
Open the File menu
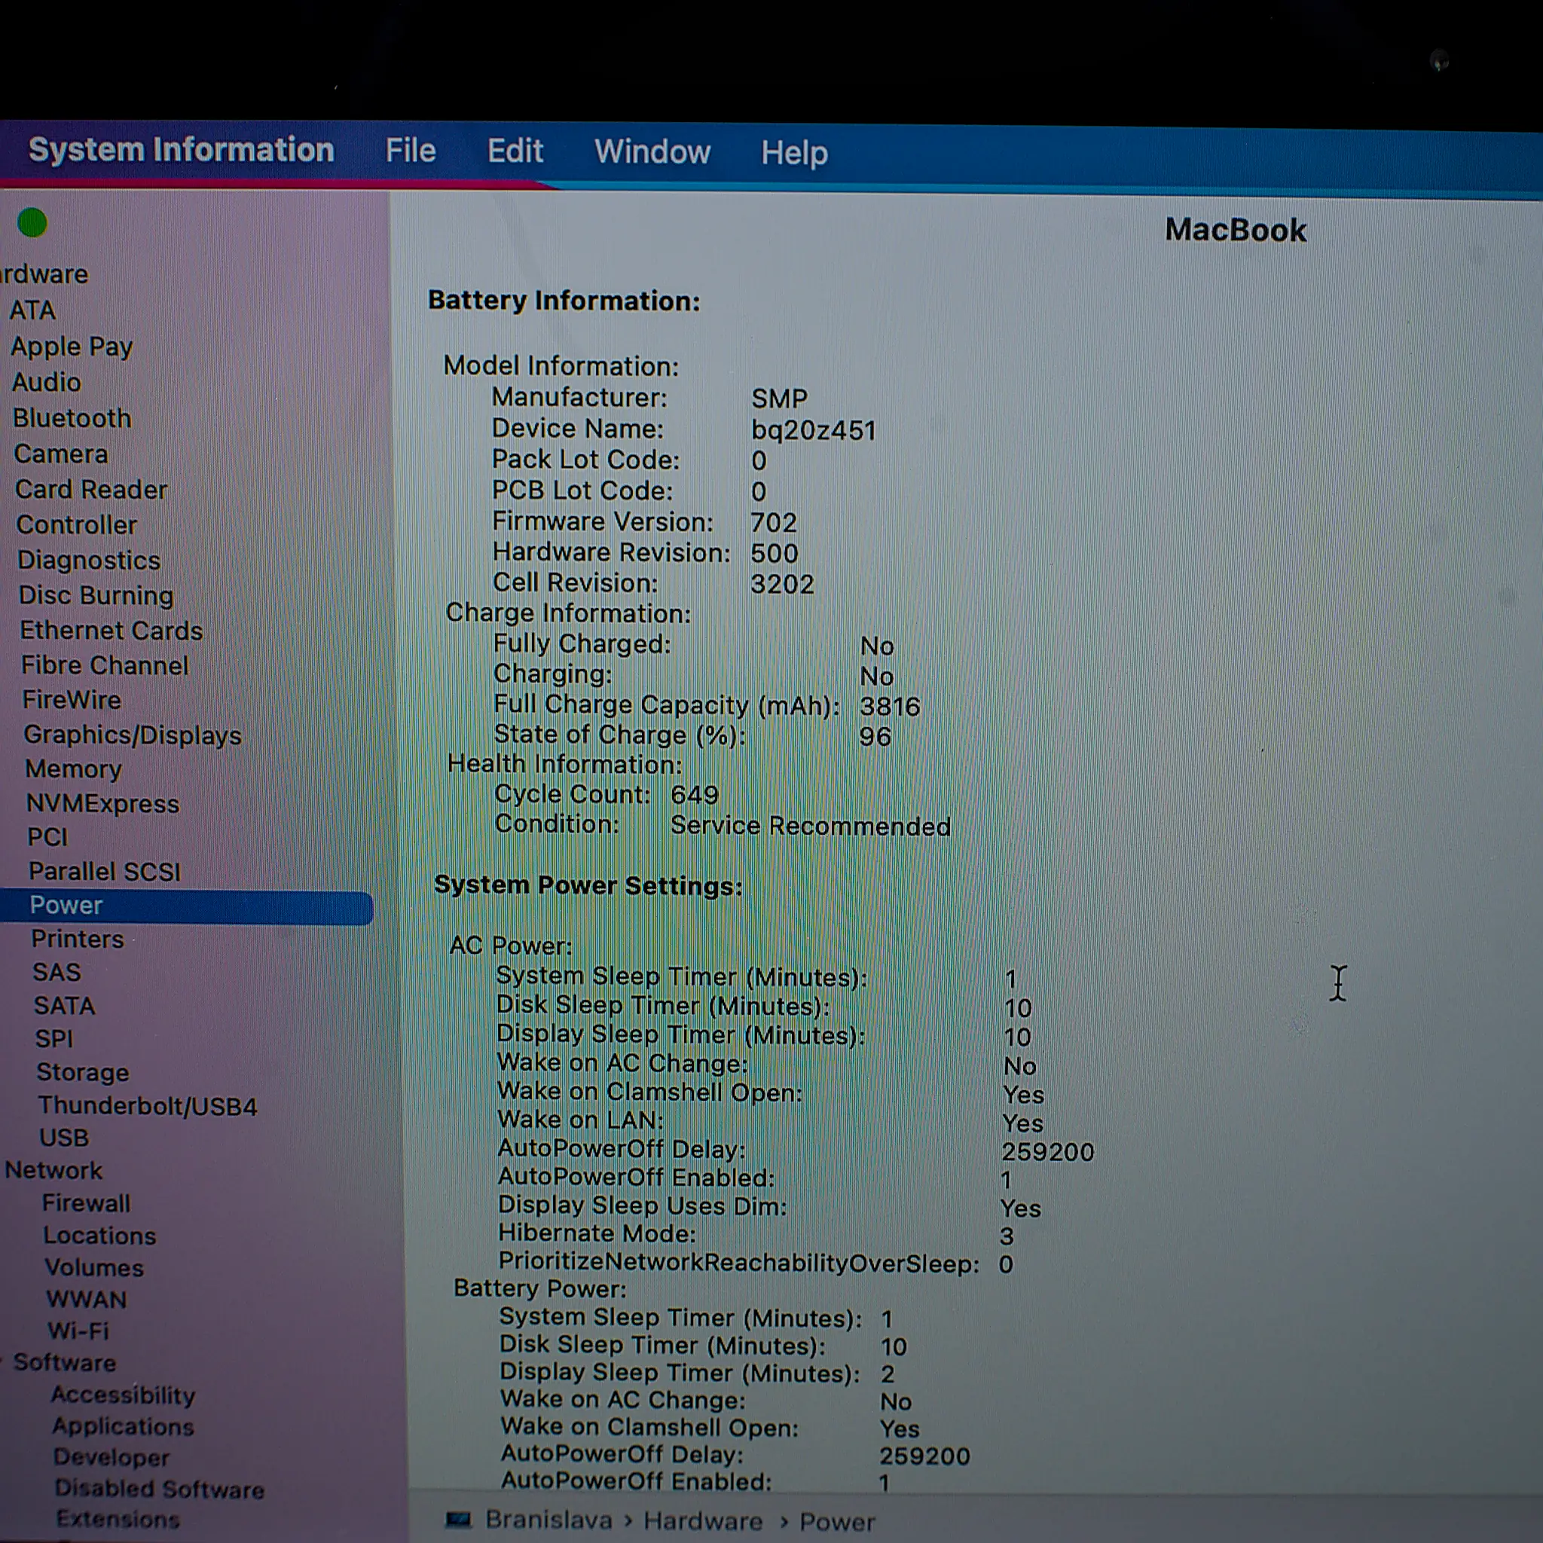(x=411, y=150)
